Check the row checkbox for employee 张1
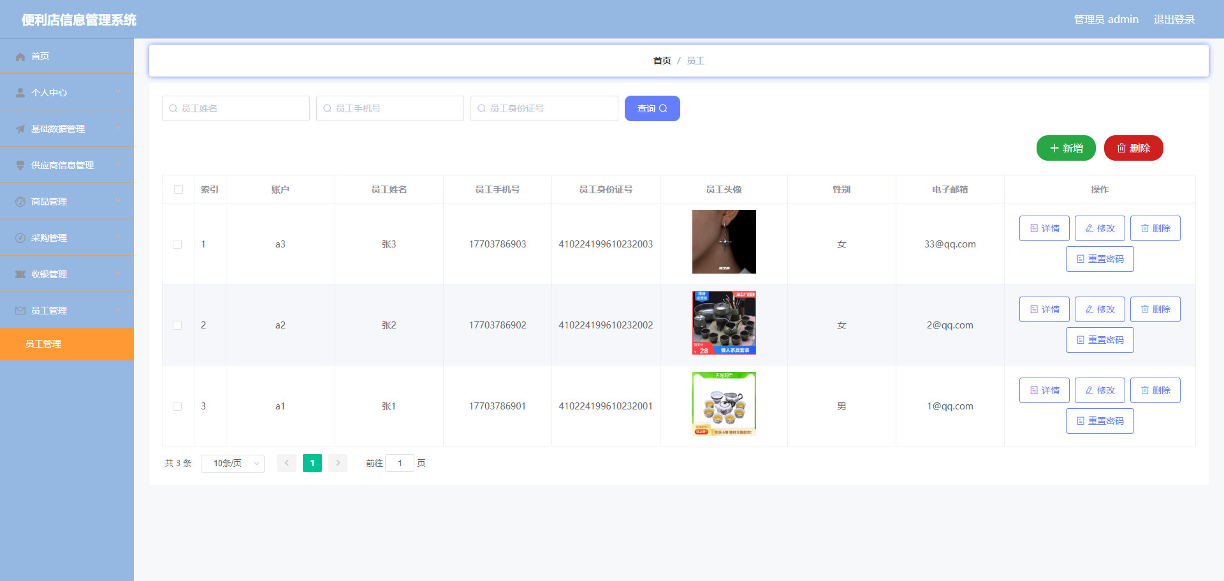1224x581 pixels. [x=177, y=406]
